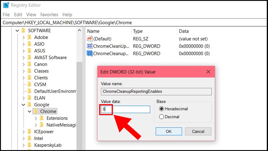
Task: Expand the ICEpower key
Action: pos(23,132)
